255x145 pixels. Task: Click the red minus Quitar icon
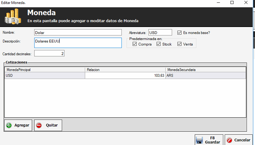pos(39,125)
